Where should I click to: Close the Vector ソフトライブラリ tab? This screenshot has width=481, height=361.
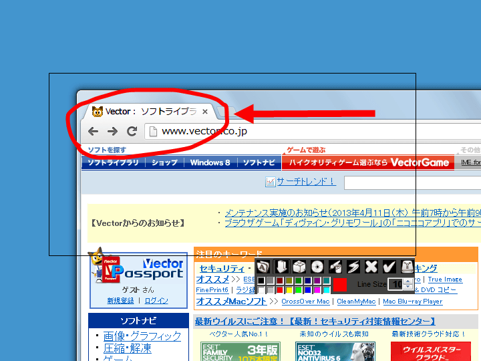click(x=205, y=112)
